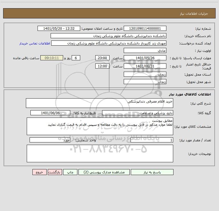219x211 pixels.
Task: Click the اولویت نیاز label
Action: click(x=203, y=51)
